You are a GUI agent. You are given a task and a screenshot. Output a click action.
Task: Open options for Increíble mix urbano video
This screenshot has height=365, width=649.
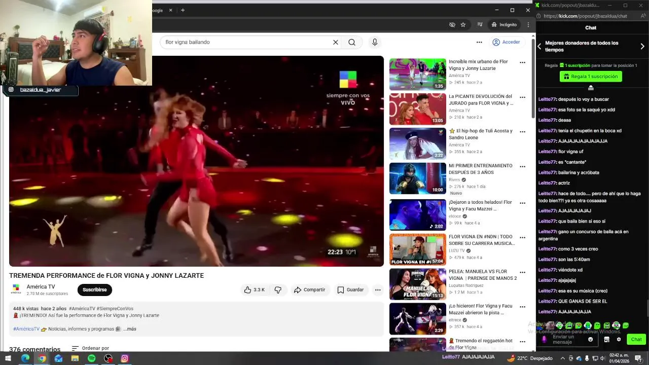522,63
